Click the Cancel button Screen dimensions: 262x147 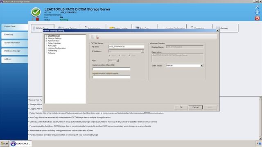click(196, 107)
